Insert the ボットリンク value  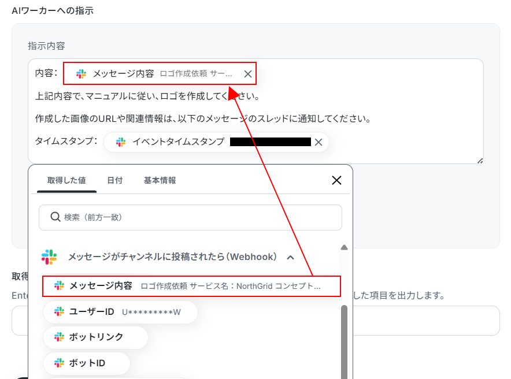(x=95, y=337)
